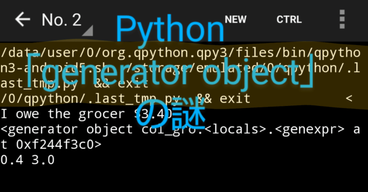Tap the NEW terminal session icon
Screen dimensions: 368x192
(x=235, y=20)
